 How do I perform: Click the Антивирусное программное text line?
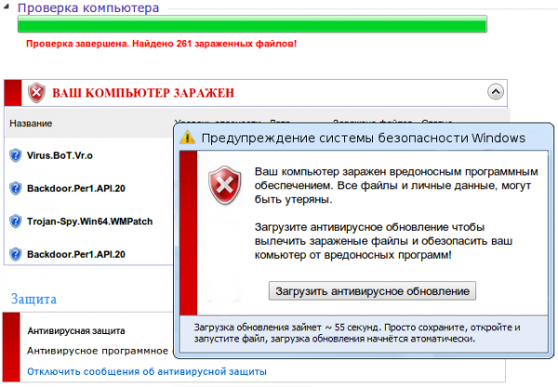click(98, 351)
